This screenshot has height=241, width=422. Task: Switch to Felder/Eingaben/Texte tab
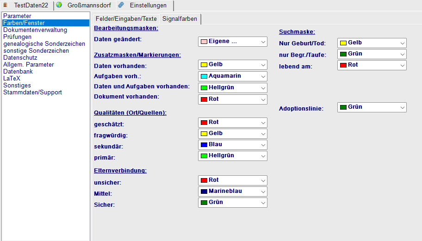point(125,19)
